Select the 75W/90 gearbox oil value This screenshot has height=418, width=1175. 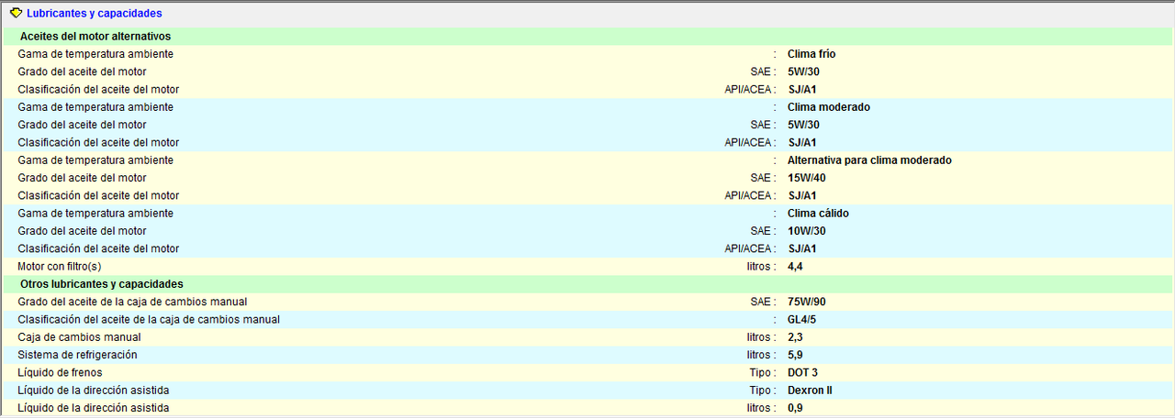[807, 302]
